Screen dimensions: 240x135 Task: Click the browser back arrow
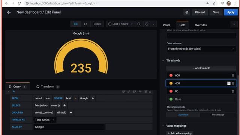[x=6, y=3]
